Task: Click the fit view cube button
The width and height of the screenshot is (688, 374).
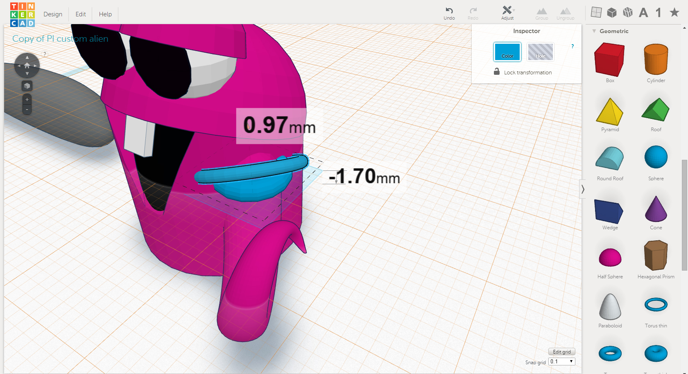Action: click(x=27, y=86)
